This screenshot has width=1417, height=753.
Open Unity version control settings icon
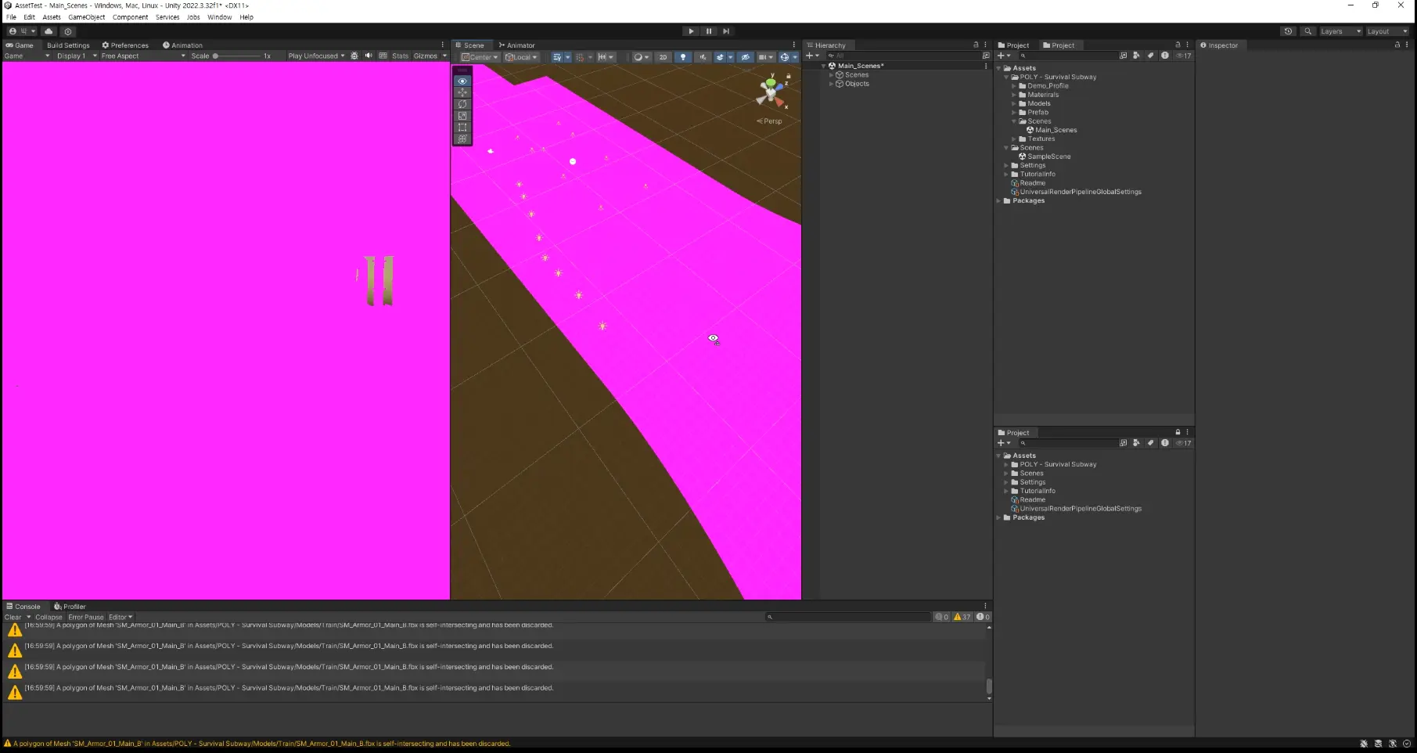tap(68, 31)
